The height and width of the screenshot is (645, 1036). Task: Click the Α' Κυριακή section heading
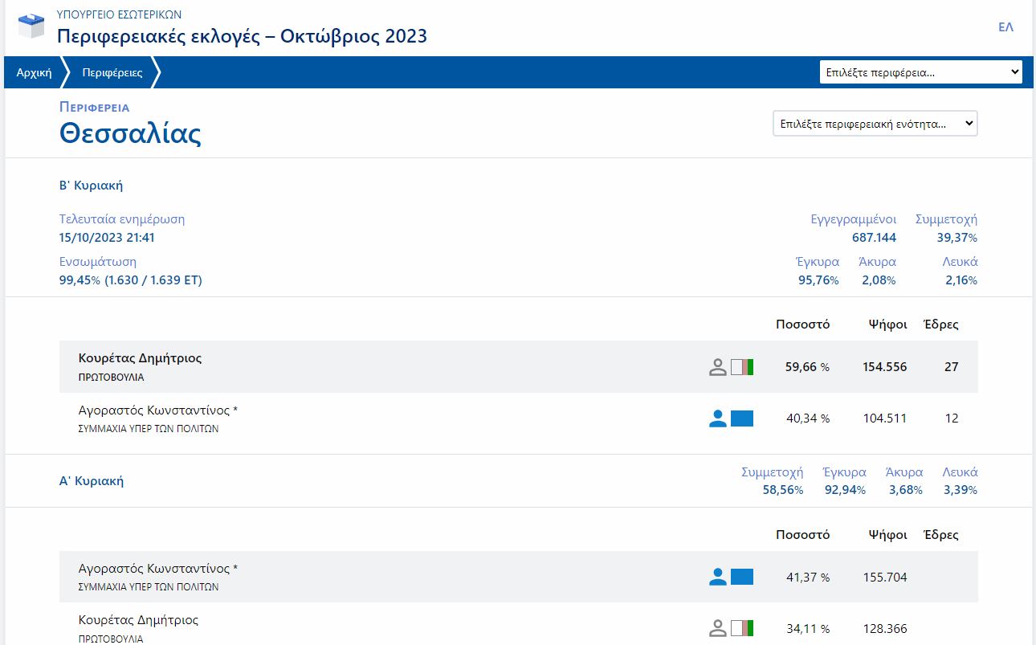click(x=92, y=481)
